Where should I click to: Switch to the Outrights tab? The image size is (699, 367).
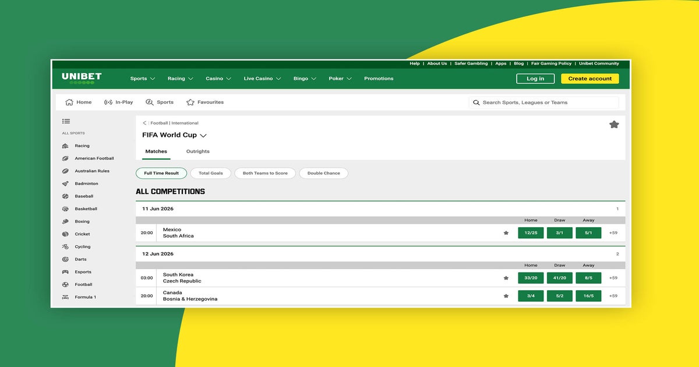(x=198, y=151)
